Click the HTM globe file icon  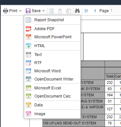click(28, 46)
